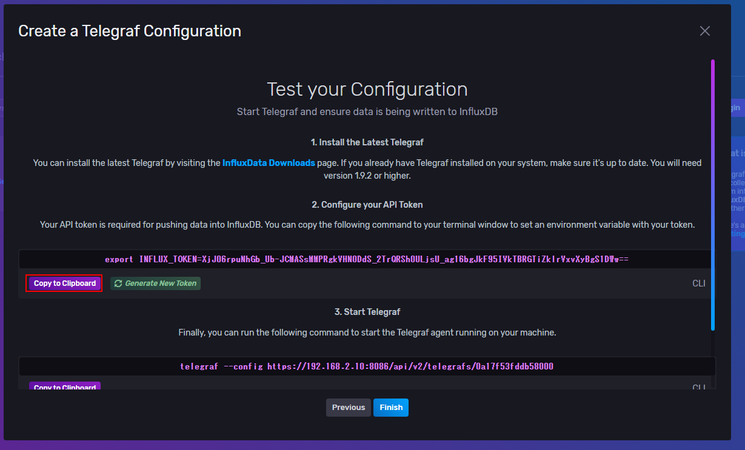Click Generate New Token button
The height and width of the screenshot is (450, 745).
pyautogui.click(x=155, y=283)
